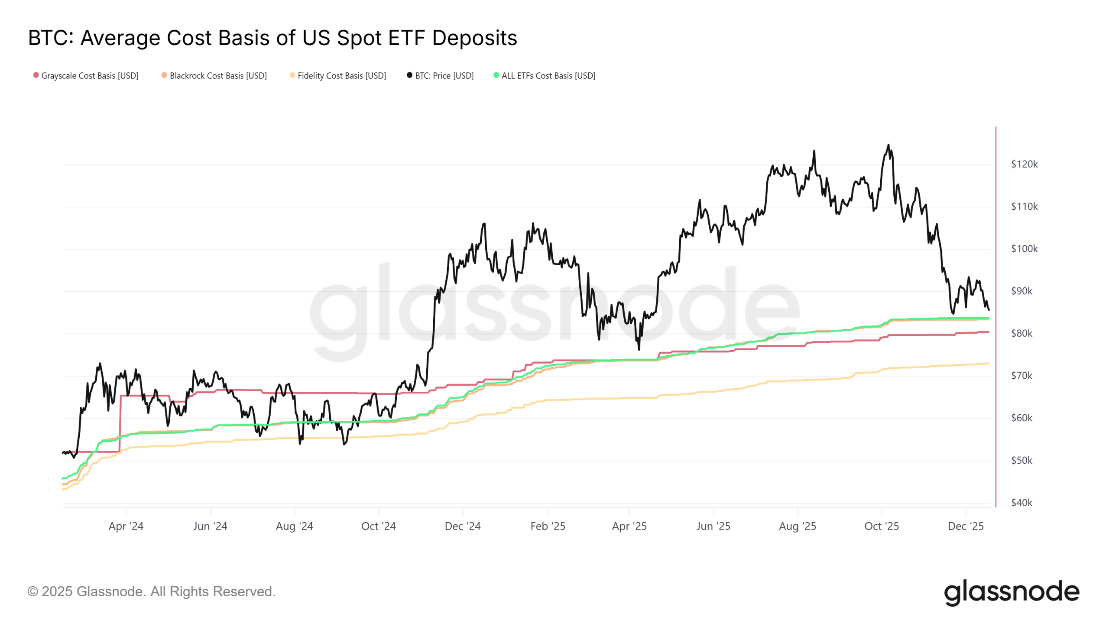Toggle the Fidelity Cost Basis series label
1109x624 pixels.
pyautogui.click(x=342, y=76)
